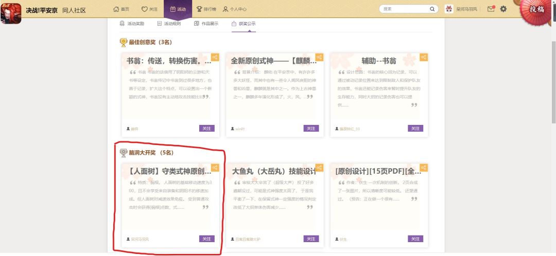The image size is (556, 256).
Task: Follow author of [原创设计][15页PDF] card
Action: 415,239
